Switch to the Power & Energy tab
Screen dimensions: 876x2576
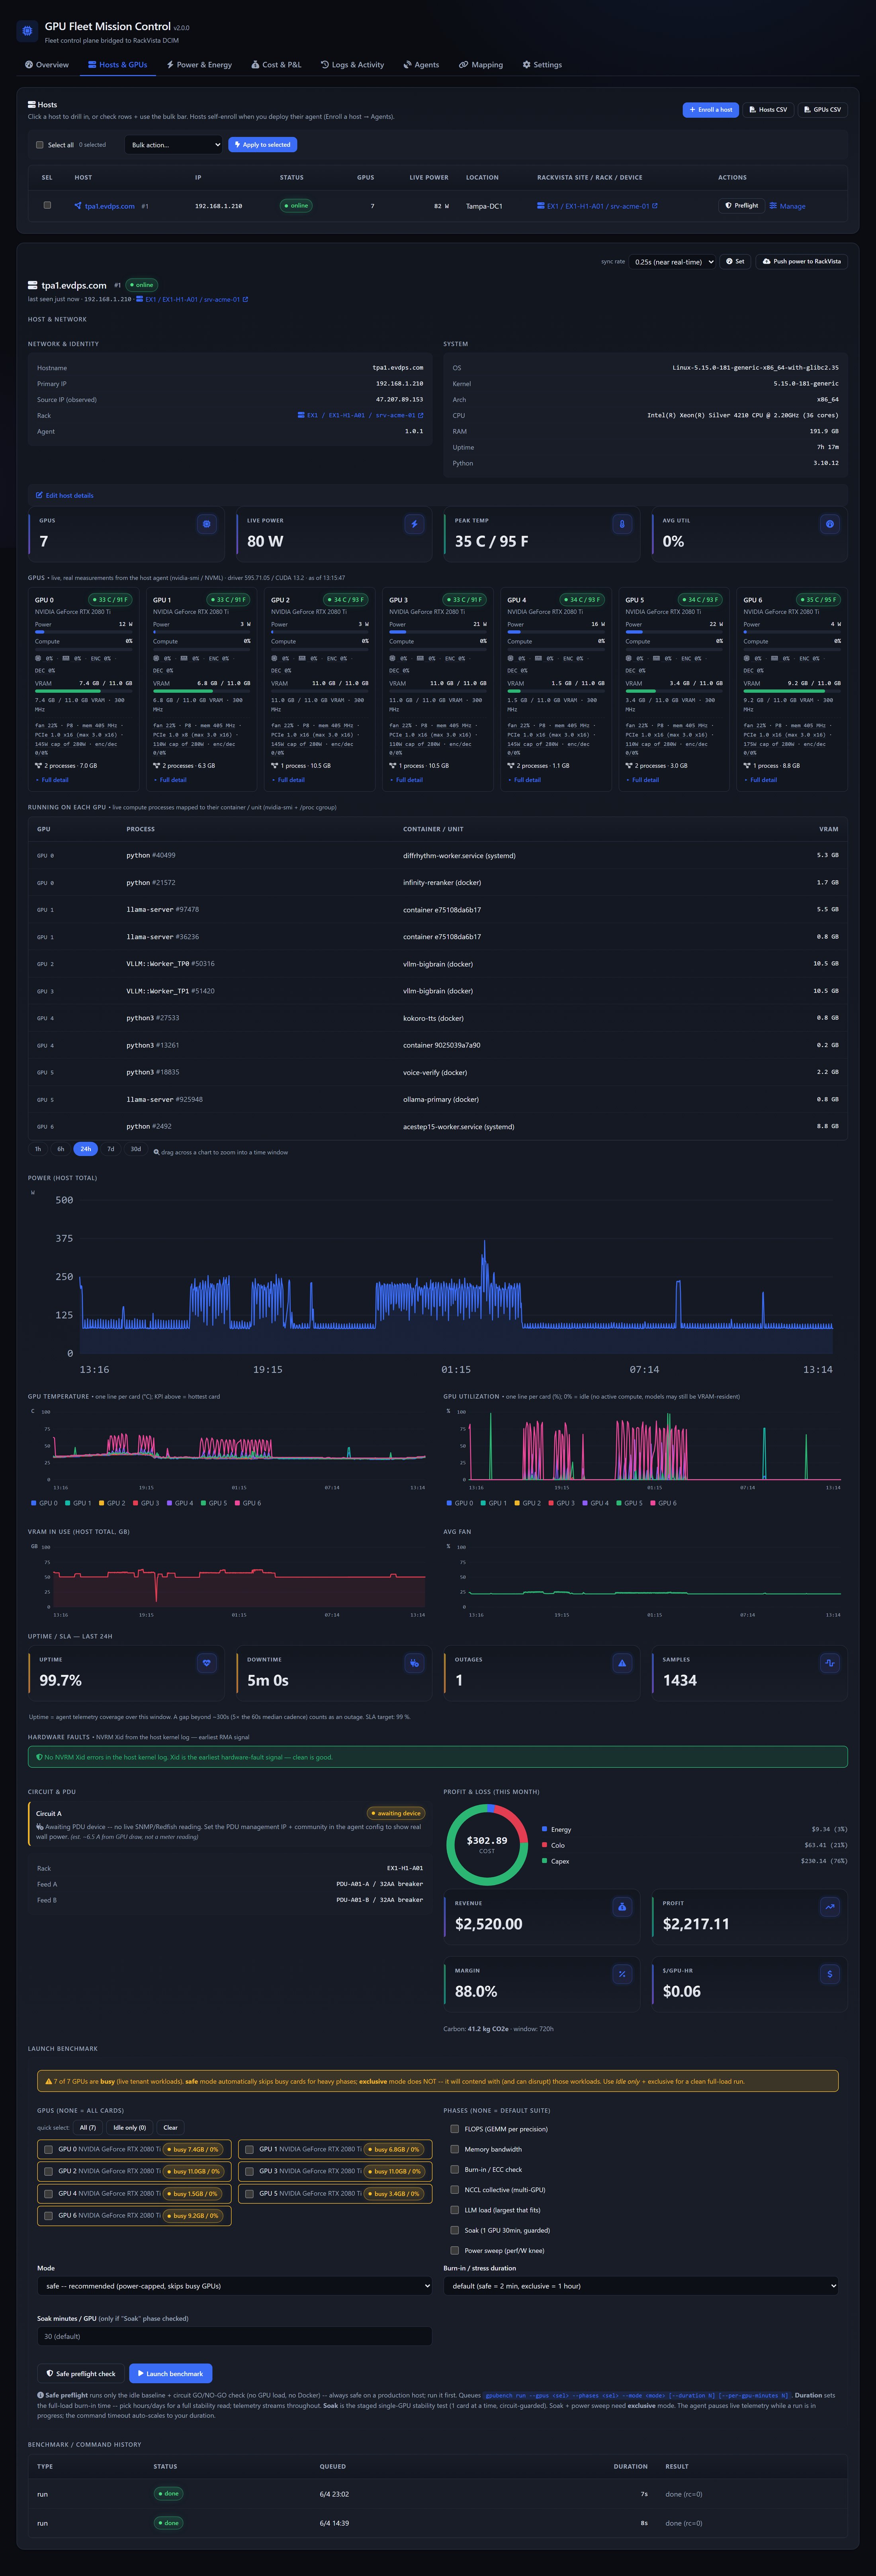pyautogui.click(x=199, y=65)
